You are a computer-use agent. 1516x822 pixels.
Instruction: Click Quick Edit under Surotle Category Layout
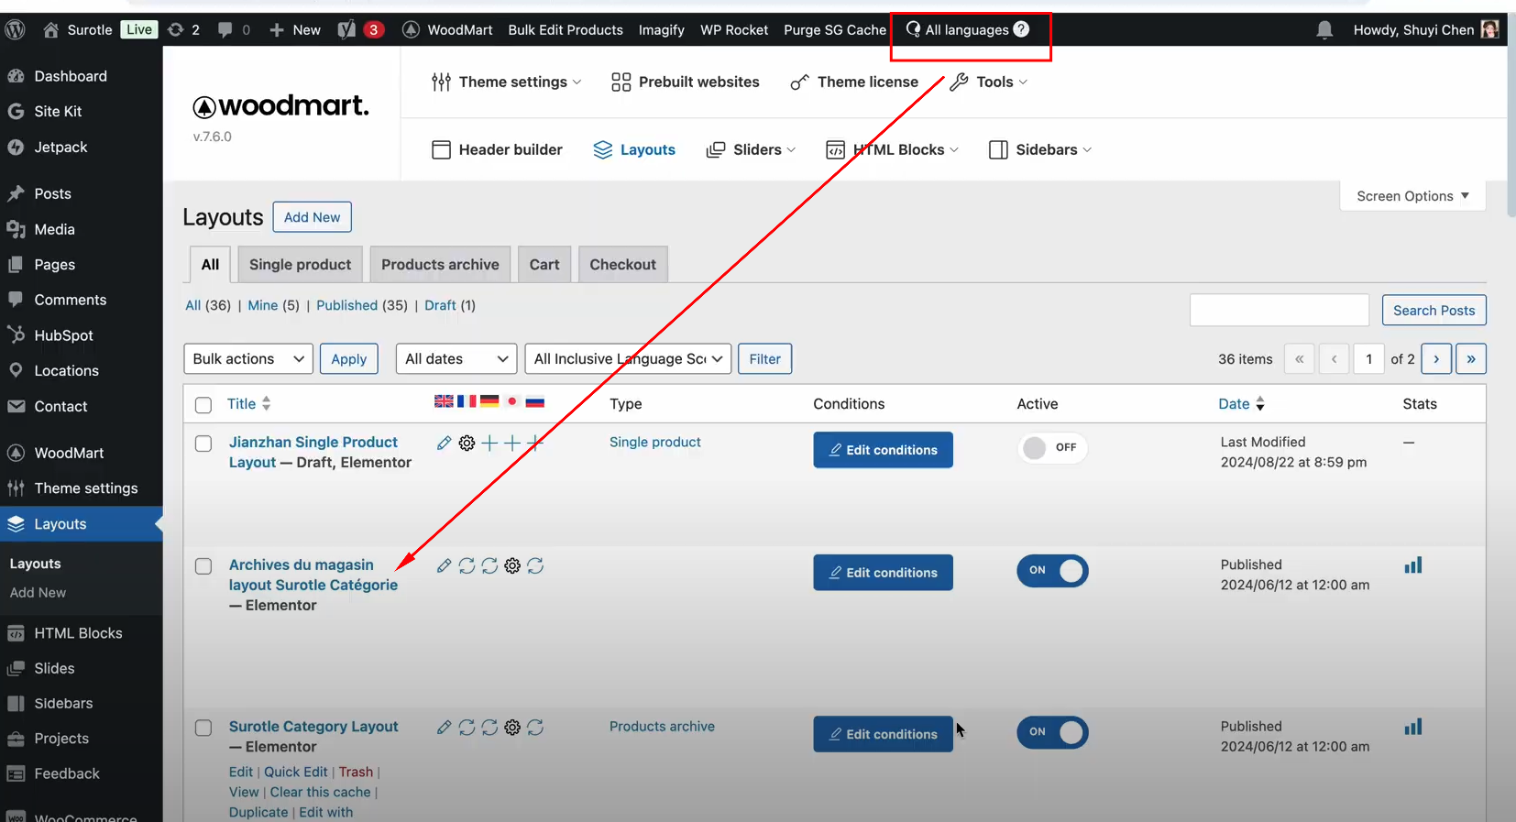tap(295, 772)
